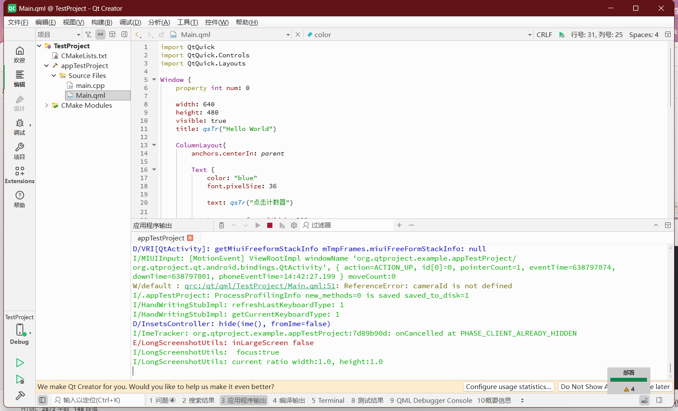Viewport: 678px width, 411px height.
Task: Close the Main.qml document
Action: (297, 34)
